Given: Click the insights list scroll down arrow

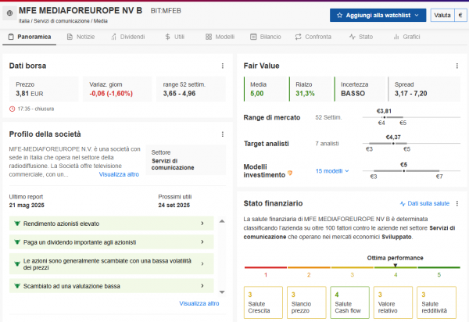Looking at the screenshot, I should pos(222,292).
